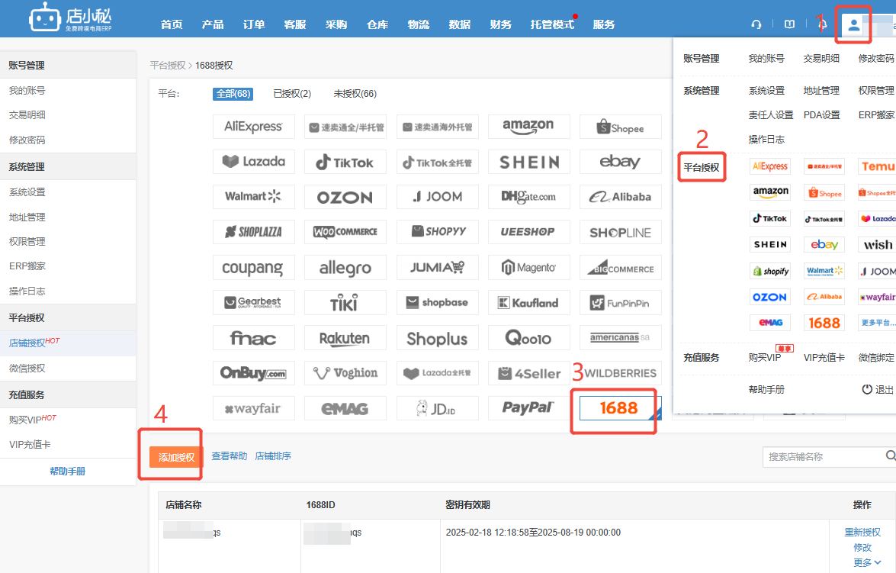Click the search magnifier icon for 搜索店铺名称
The height and width of the screenshot is (573, 896).
click(890, 456)
